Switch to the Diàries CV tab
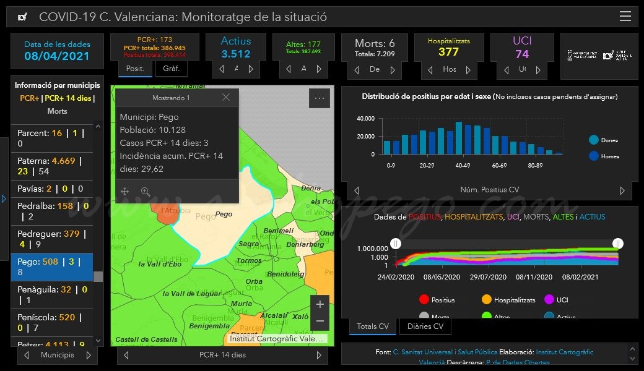644x371 pixels. click(425, 326)
